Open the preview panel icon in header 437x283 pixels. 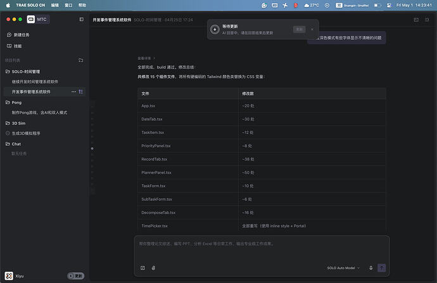coord(416,20)
